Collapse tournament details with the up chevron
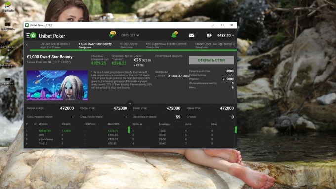Viewport: 336px width, 189px height. coord(130,104)
